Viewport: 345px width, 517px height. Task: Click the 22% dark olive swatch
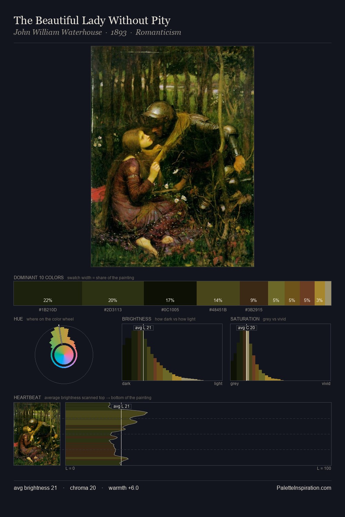(48, 293)
